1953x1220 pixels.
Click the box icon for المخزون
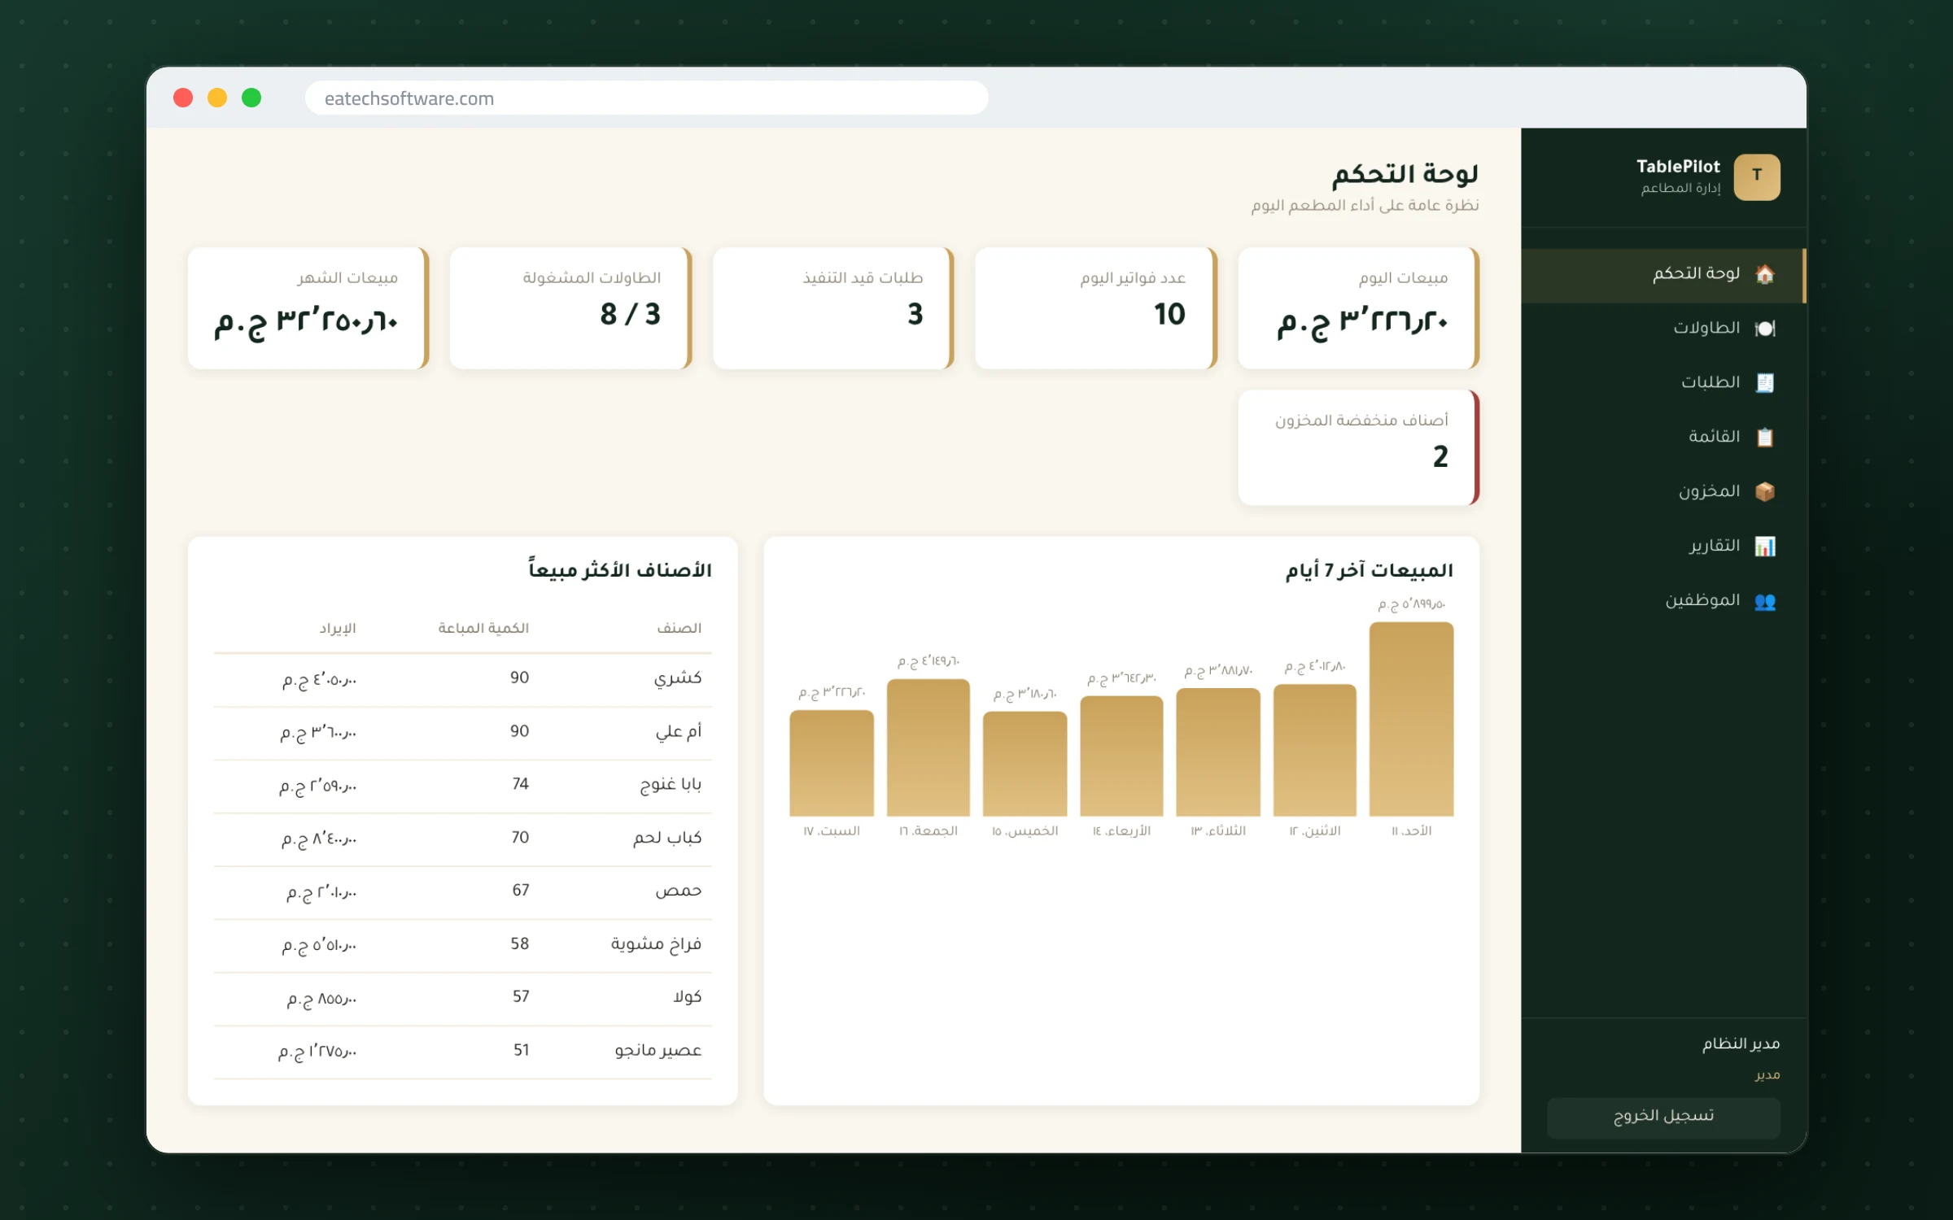click(1764, 492)
